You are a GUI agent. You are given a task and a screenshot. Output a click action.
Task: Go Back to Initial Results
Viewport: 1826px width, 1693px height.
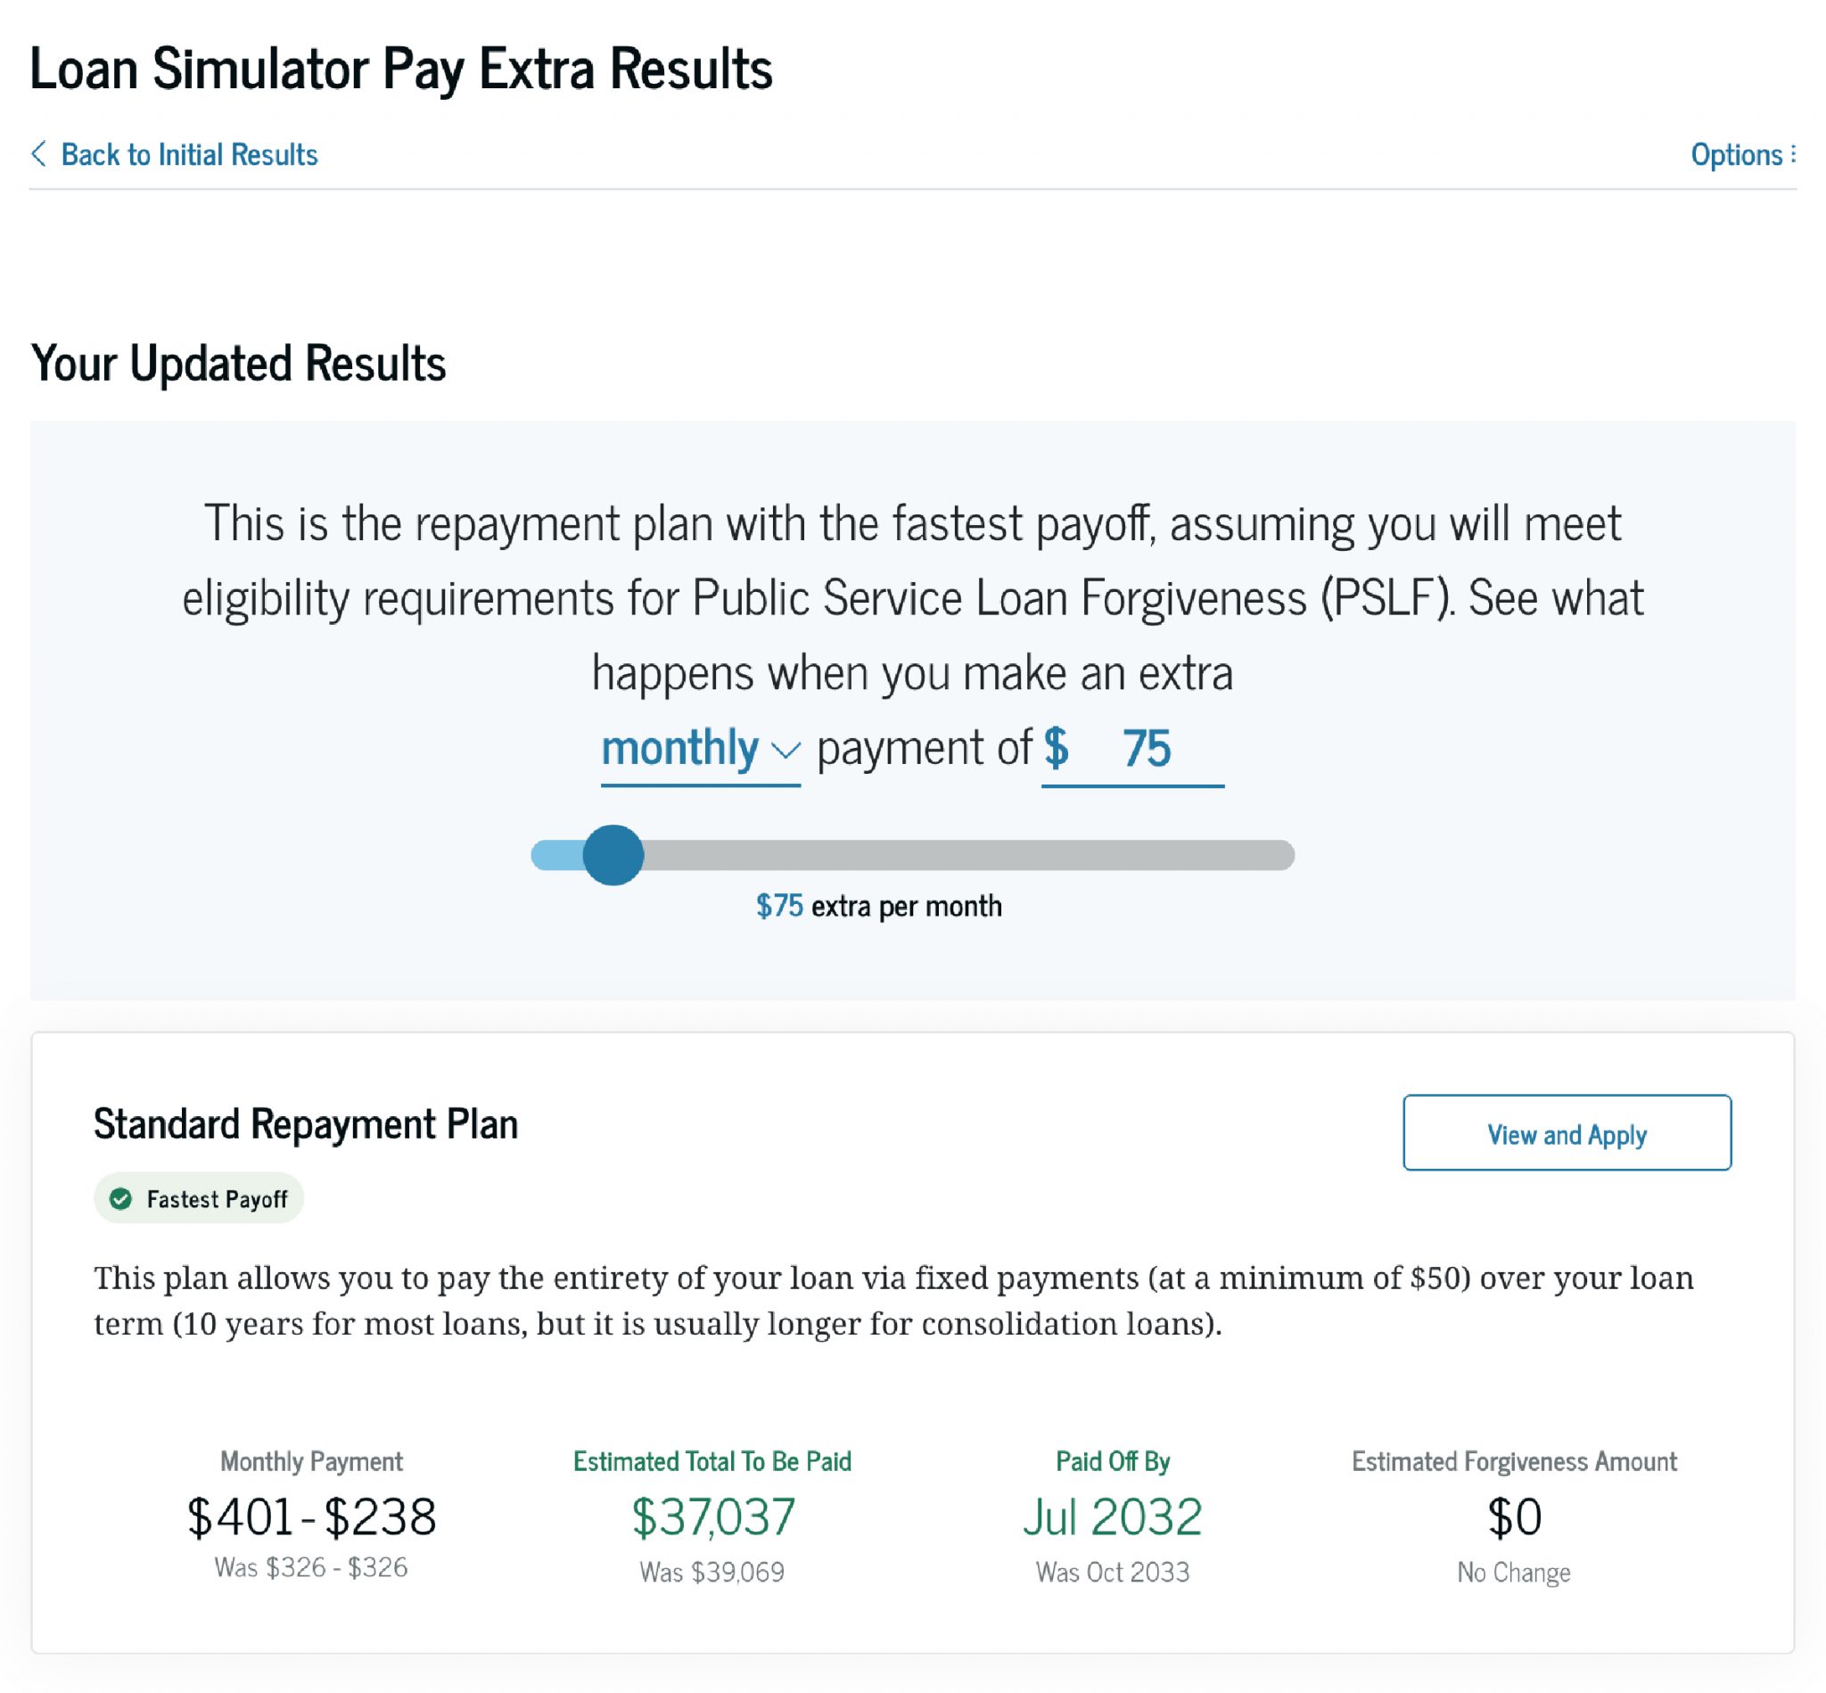tap(190, 153)
